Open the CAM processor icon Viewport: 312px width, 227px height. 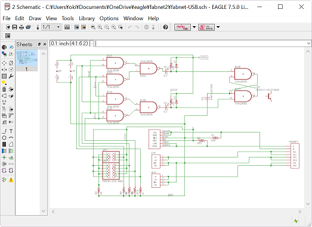(28, 27)
